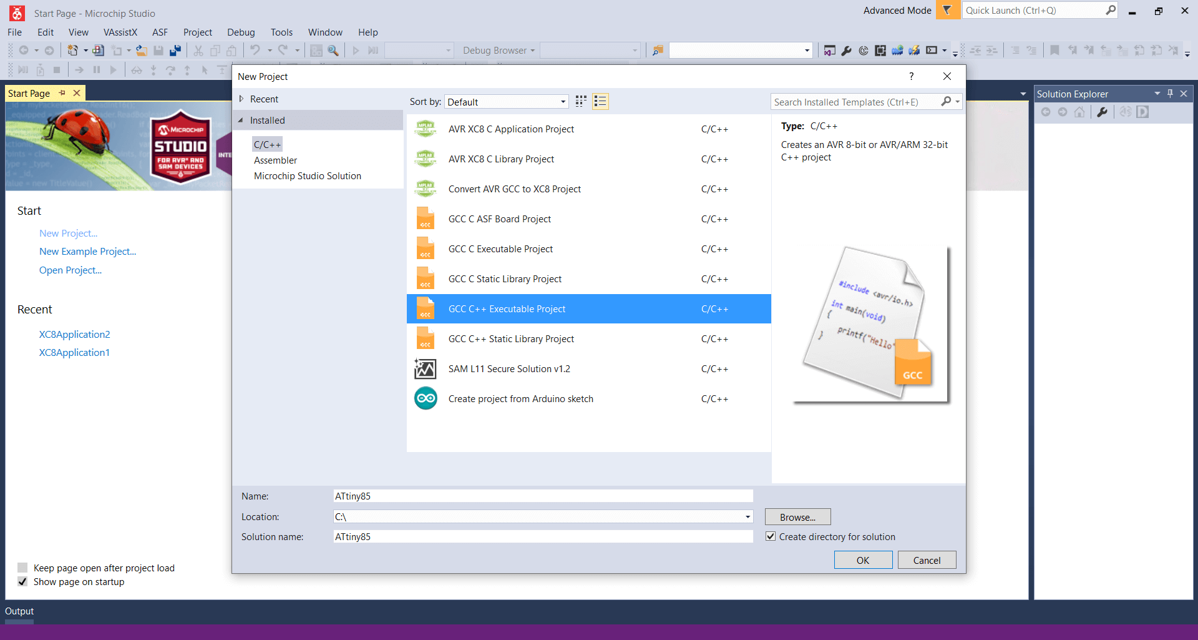Click the Device Programming lightning chip icon
1198x640 pixels.
(x=914, y=51)
